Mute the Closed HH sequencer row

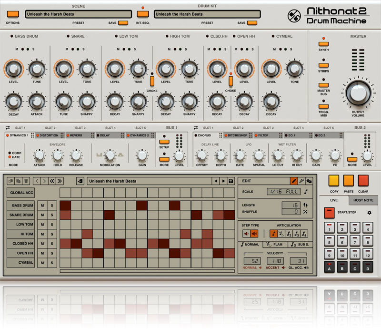click(x=42, y=243)
